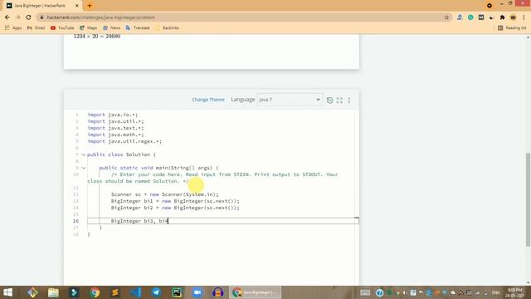Open the Maps bookmark
This screenshot has height=299, width=531.
point(88,27)
